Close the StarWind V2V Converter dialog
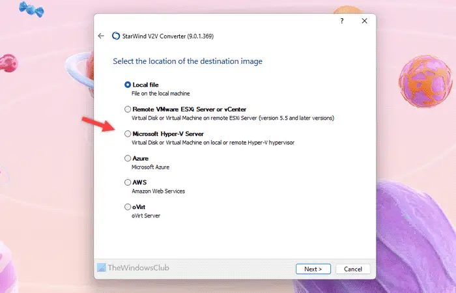The image size is (456, 293). [x=364, y=21]
